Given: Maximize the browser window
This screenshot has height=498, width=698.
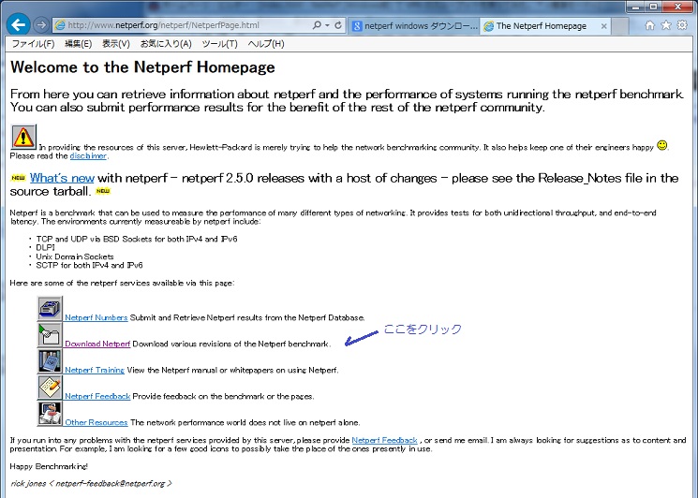Looking at the screenshot, I should (653, 7).
